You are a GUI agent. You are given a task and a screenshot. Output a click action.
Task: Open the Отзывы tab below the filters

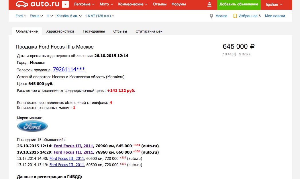click(x=120, y=31)
